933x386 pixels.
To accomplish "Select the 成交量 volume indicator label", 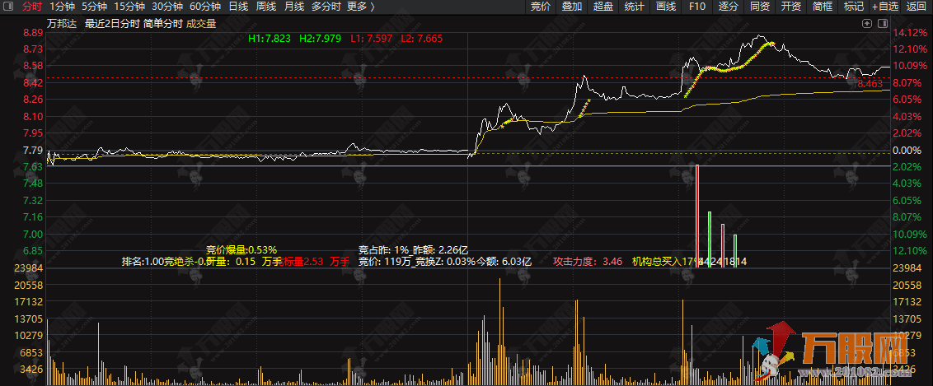I will (x=201, y=25).
